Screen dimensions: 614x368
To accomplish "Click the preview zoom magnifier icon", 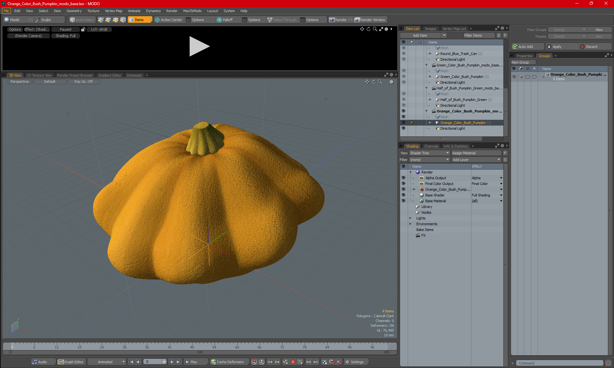I will [x=375, y=29].
